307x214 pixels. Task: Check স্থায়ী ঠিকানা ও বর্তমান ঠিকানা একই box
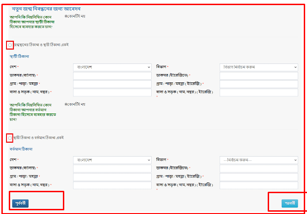[x=10, y=138]
